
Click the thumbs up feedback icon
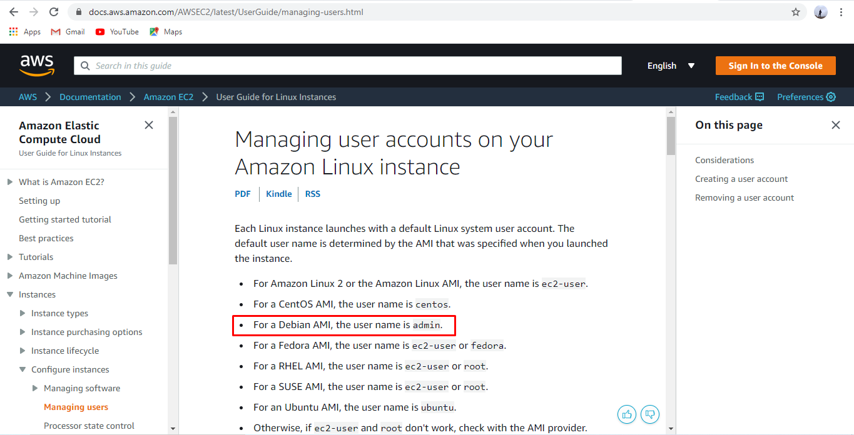(627, 414)
